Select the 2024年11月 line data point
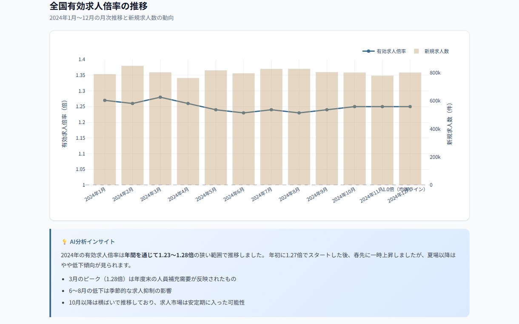The width and height of the screenshot is (519, 324). [382, 107]
